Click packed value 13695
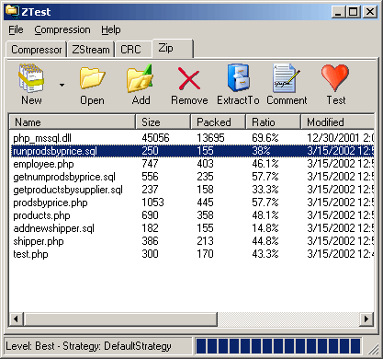383x359 pixels. click(x=210, y=138)
